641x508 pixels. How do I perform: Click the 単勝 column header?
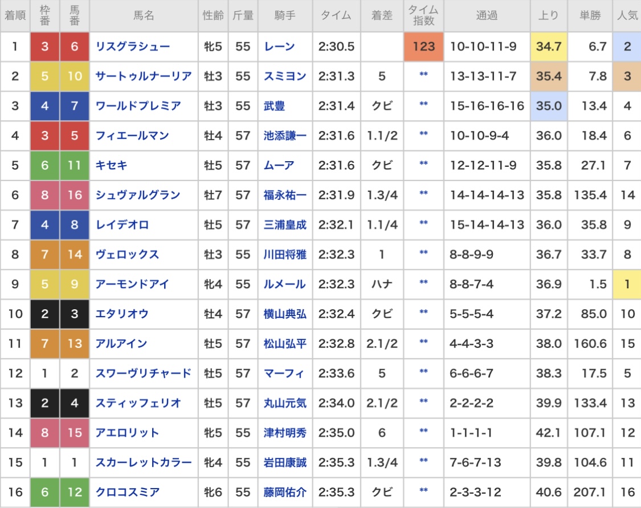pos(590,16)
